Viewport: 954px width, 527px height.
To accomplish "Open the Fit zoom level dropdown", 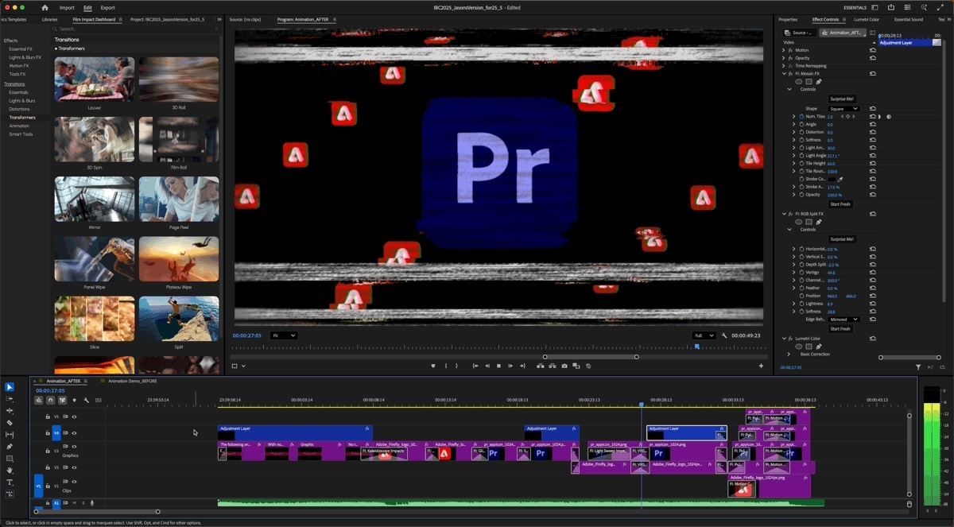I will [x=284, y=335].
